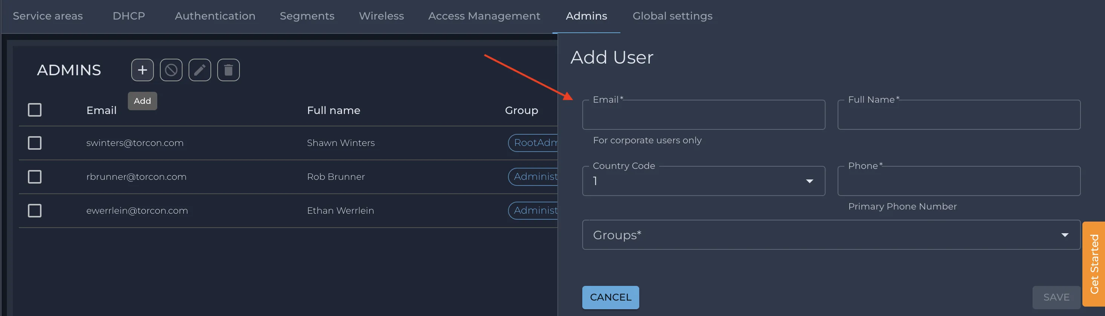Image resolution: width=1105 pixels, height=316 pixels.
Task: Click the name Rob Brunner
Action: click(336, 176)
